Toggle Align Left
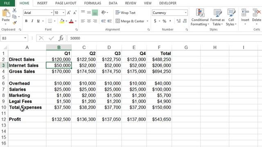The width and height of the screenshot is (262, 147). click(83, 21)
